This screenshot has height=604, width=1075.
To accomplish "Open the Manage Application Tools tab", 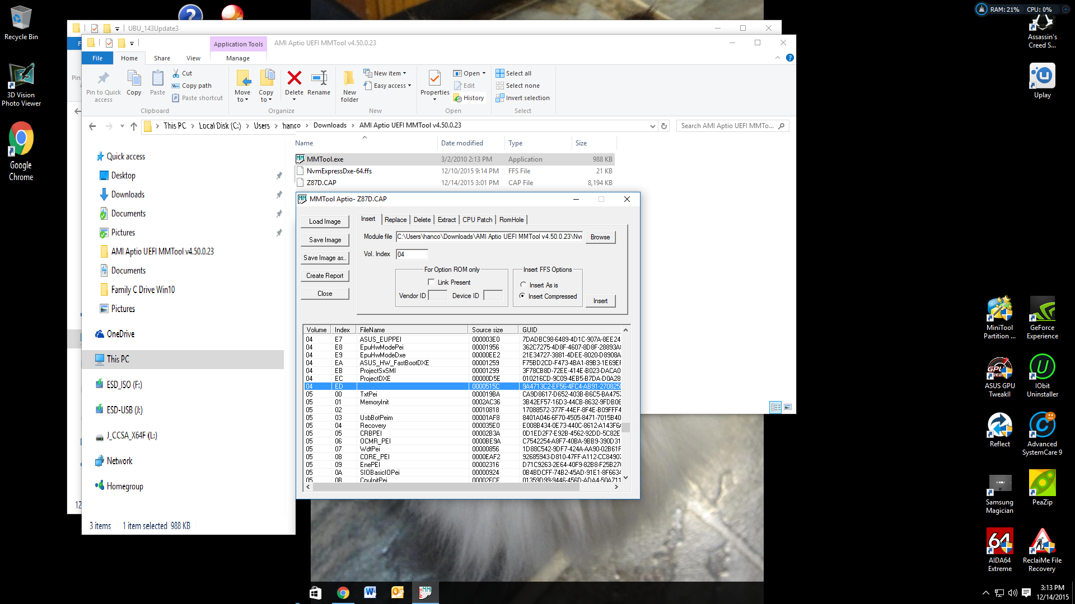I will (238, 58).
